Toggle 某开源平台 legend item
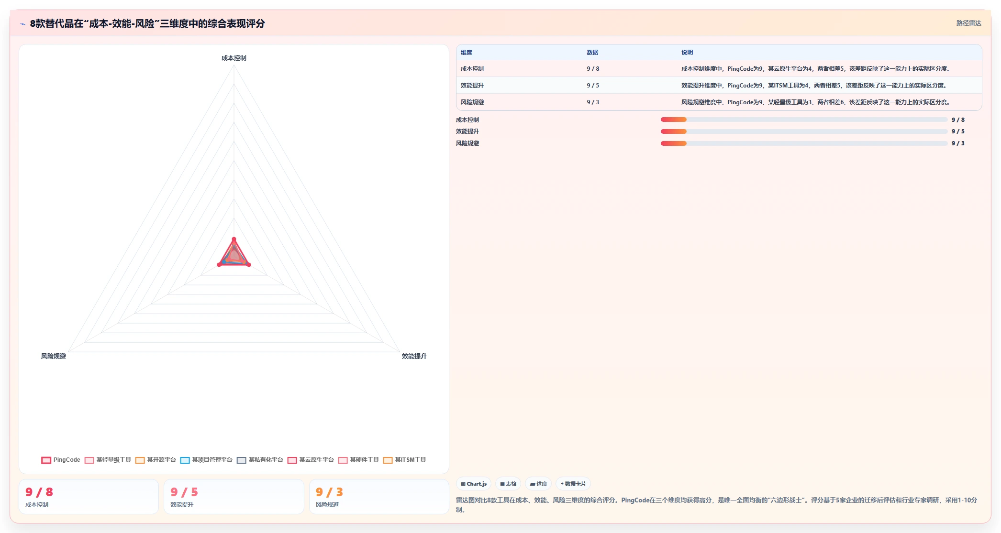The height and width of the screenshot is (533, 1001). click(x=156, y=460)
